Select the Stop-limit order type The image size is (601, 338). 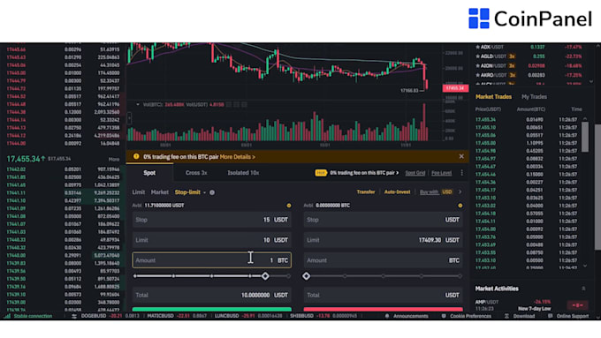(x=187, y=192)
